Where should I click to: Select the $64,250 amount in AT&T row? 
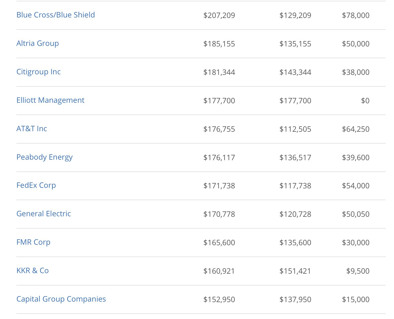356,129
